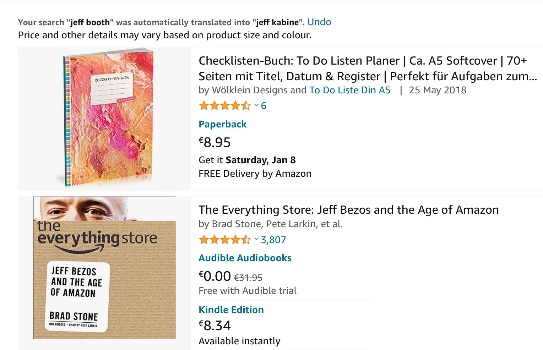This screenshot has width=543, height=350.
Task: Expand Checklisten-Buch rating breakdown chevron
Action: [x=256, y=105]
